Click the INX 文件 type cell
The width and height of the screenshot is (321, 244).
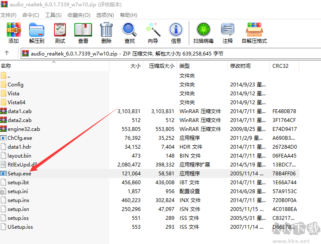(190, 200)
